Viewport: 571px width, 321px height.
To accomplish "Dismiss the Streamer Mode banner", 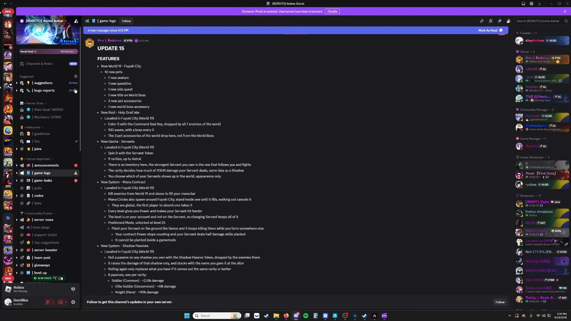I will [565, 11].
